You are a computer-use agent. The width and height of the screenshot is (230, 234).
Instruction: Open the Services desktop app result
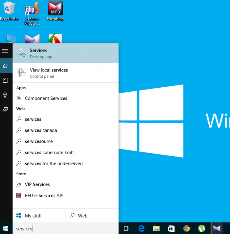[x=65, y=53]
